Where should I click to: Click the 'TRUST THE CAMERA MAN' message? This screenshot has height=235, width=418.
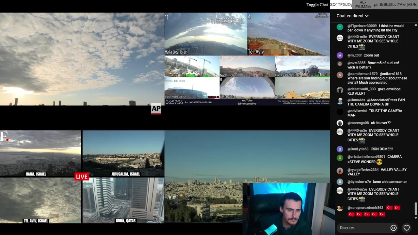[x=375, y=113]
